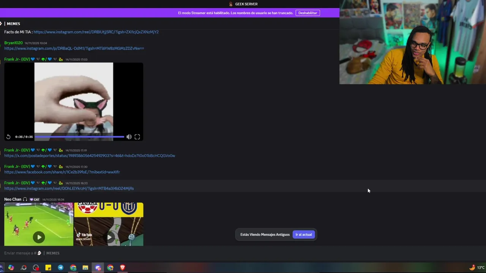Screen dimensions: 486x273
Task: Click the weather 13°C tray widget
Action: click(477, 268)
